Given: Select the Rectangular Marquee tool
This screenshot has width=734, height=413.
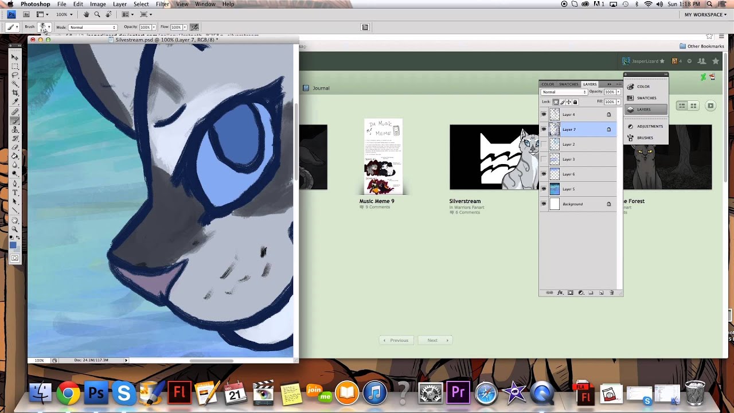Looking at the screenshot, I should coord(15,67).
